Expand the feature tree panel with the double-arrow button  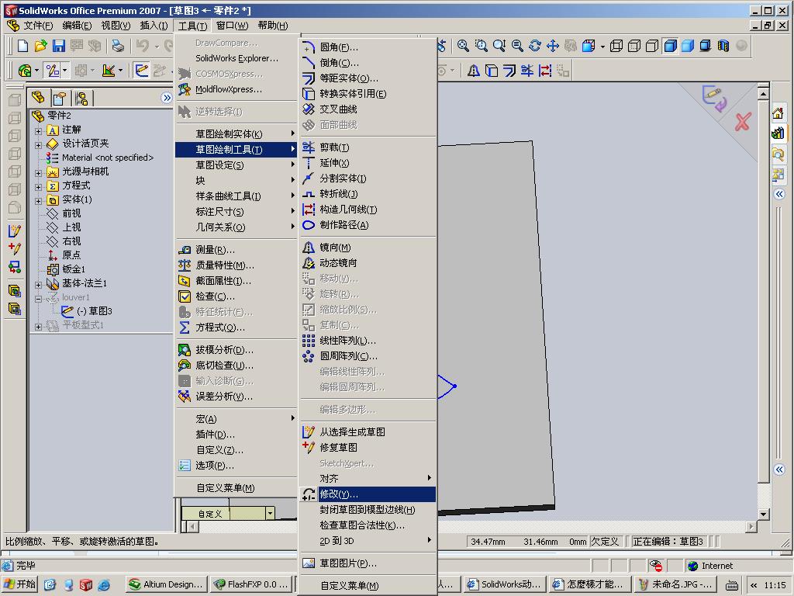click(167, 98)
